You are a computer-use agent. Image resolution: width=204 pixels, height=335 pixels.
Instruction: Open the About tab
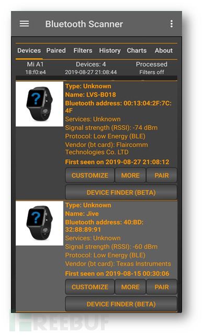click(x=164, y=50)
